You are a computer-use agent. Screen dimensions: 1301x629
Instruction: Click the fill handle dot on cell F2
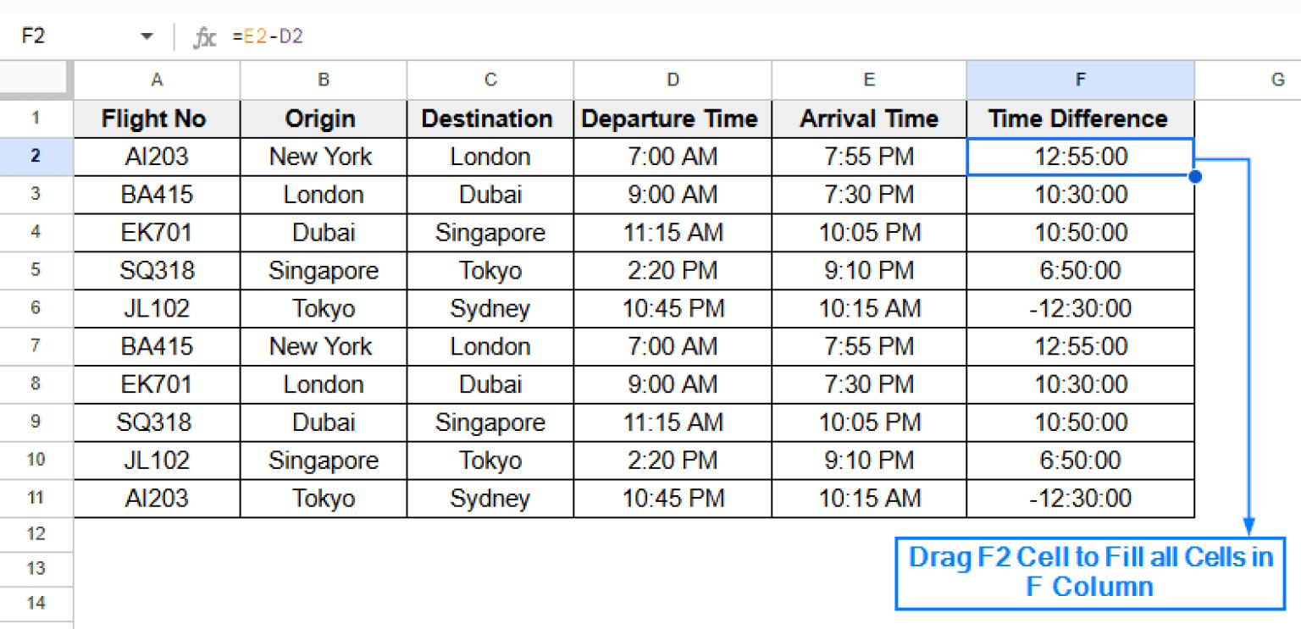point(1194,175)
